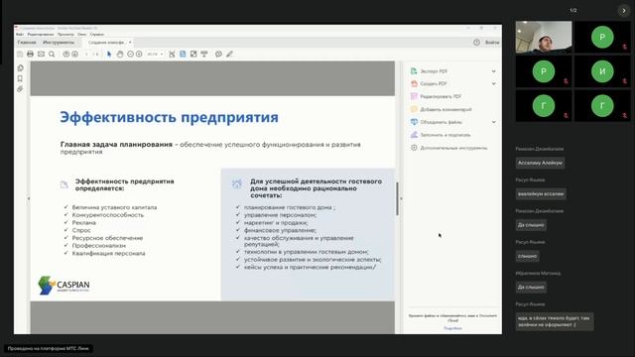Click the email envelope icon in toolbar
Viewport: 635px width, 357px height.
tap(41, 54)
